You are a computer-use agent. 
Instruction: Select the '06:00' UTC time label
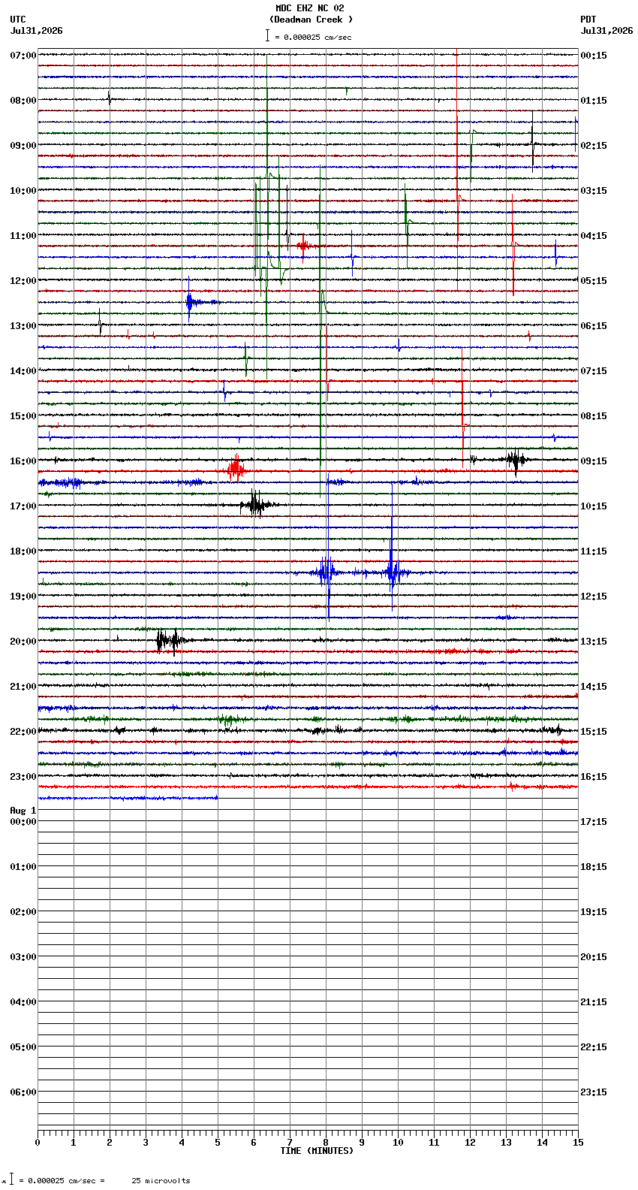click(x=23, y=1092)
